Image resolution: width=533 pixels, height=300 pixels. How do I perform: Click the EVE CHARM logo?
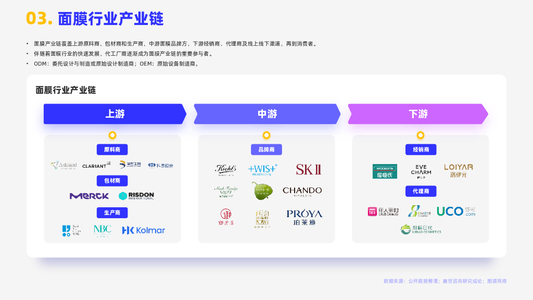(421, 171)
